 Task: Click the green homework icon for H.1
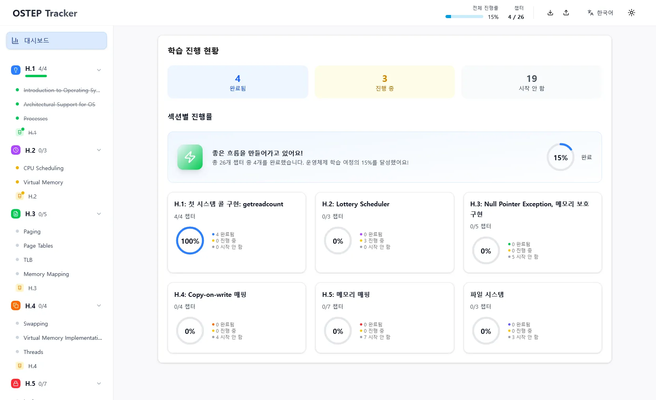click(x=20, y=132)
